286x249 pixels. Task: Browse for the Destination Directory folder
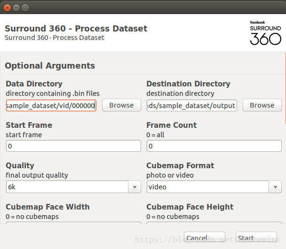coord(262,105)
